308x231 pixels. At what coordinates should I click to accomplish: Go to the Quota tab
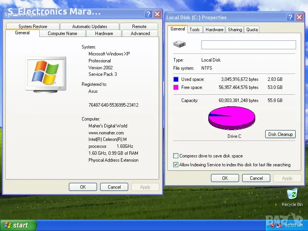pyautogui.click(x=252, y=30)
